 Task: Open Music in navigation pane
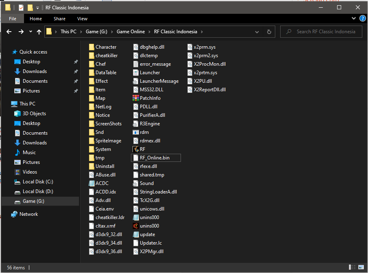click(29, 153)
